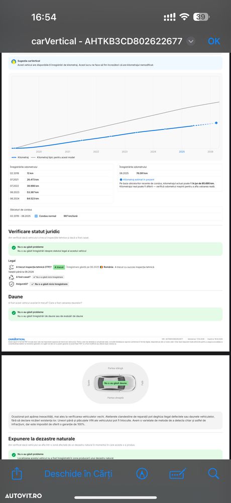Tap OK to close the document
231x503 pixels.
(214, 41)
